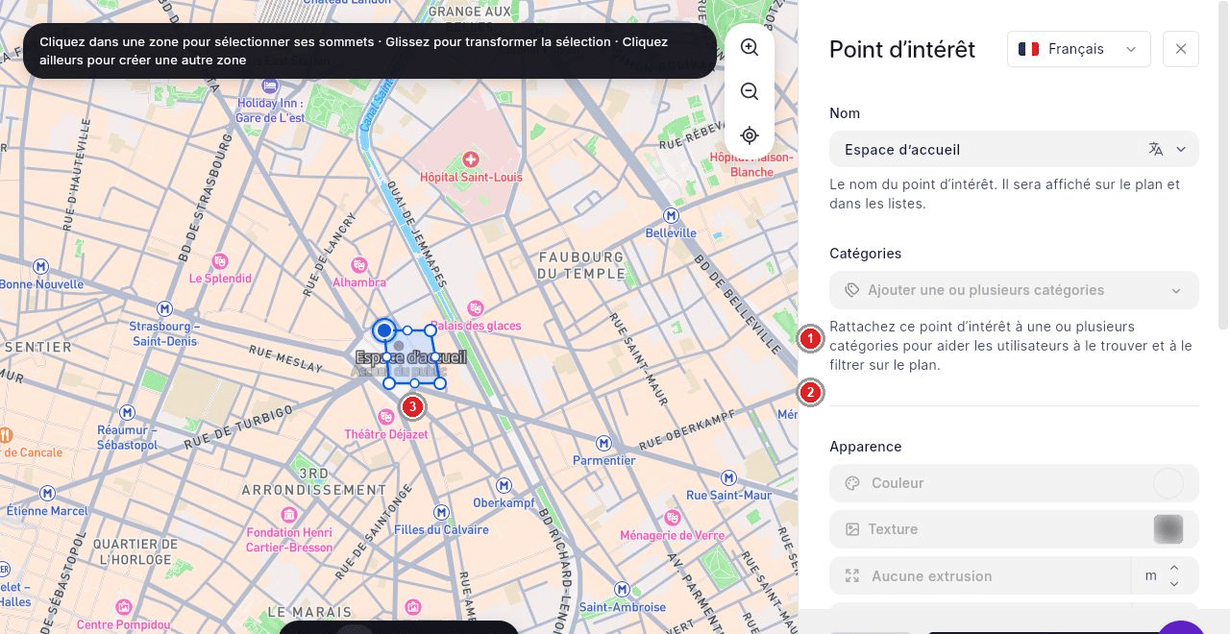Image resolution: width=1230 pixels, height=634 pixels.
Task: Click the Couleur field
Action: click(1014, 483)
